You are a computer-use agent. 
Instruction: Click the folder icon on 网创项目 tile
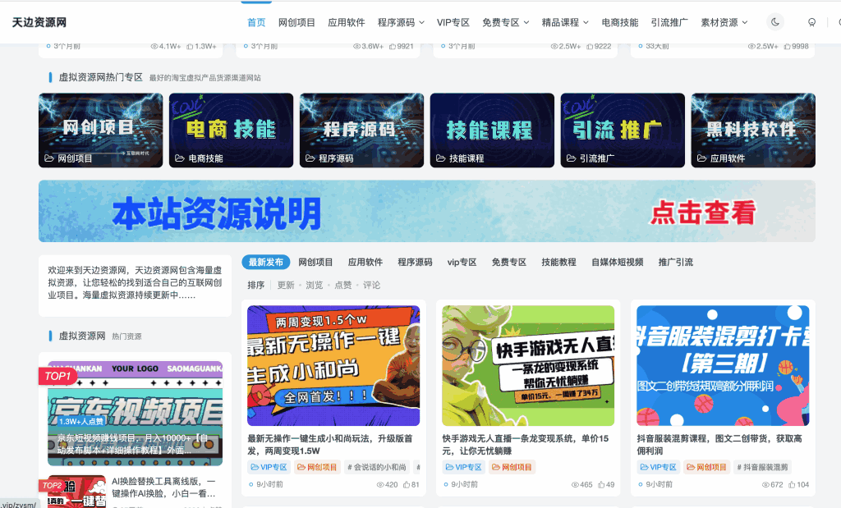(49, 158)
